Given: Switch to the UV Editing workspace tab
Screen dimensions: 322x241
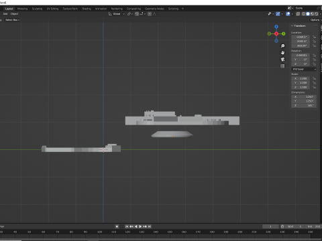Looking at the screenshot, I should [52, 9].
